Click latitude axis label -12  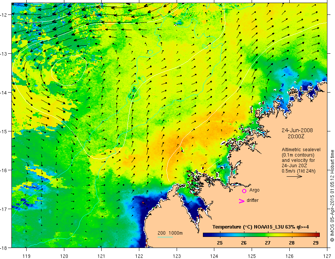pos(4,15)
